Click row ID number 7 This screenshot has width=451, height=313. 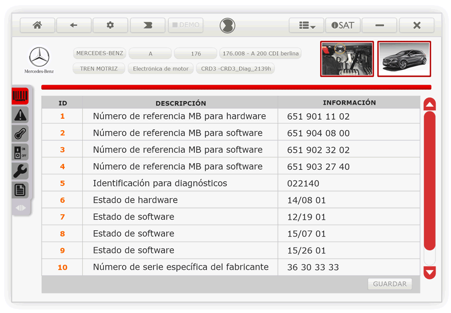pos(63,217)
